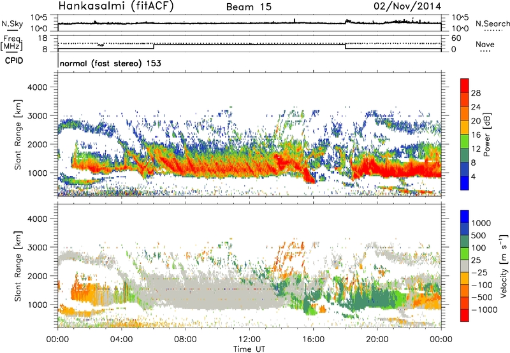
Task: Click the "60" Nave axis tick
Action: [x=456, y=38]
